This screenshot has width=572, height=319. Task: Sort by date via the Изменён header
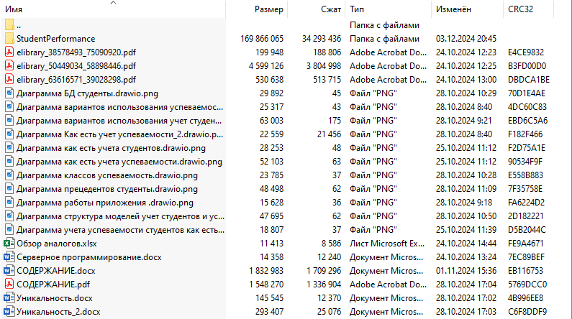[453, 9]
